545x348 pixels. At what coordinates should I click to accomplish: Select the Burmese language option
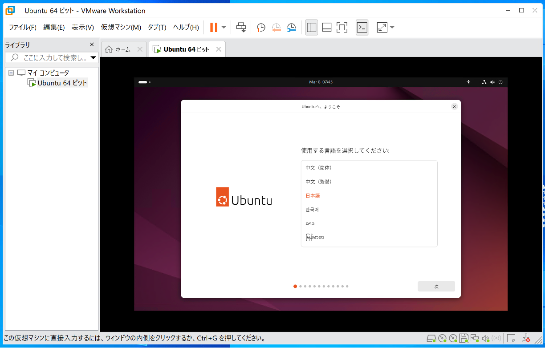tap(369, 237)
